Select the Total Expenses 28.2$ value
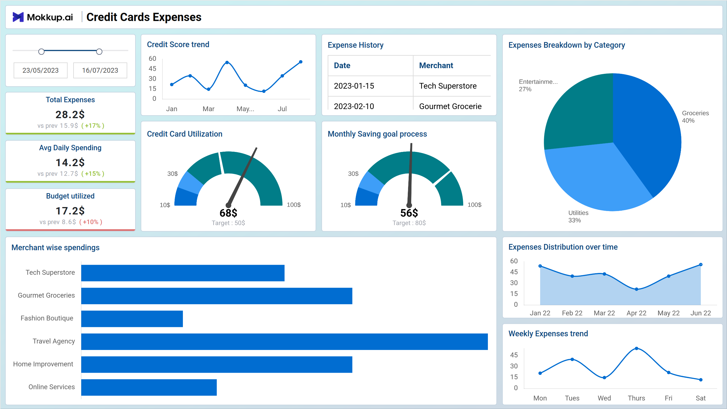 tap(70, 114)
